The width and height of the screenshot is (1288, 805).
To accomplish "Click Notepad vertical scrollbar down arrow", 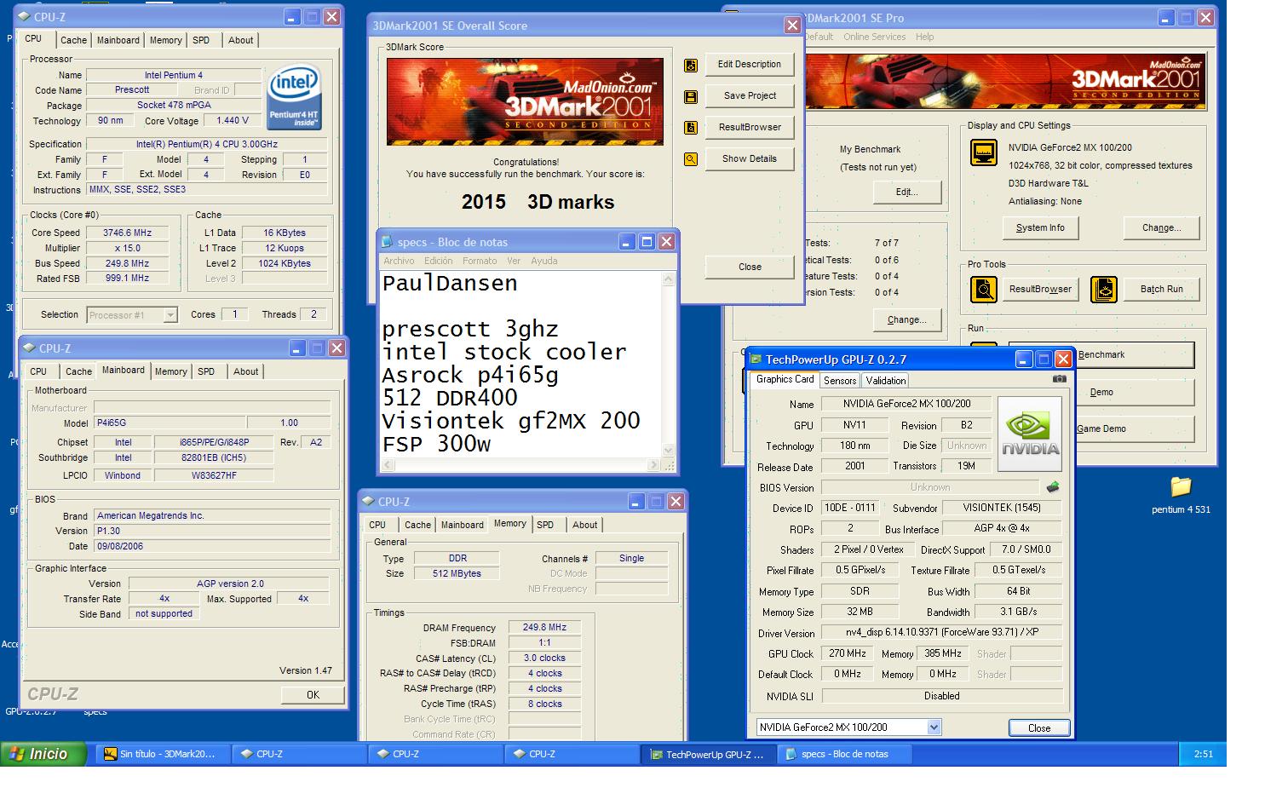I will coord(669,451).
